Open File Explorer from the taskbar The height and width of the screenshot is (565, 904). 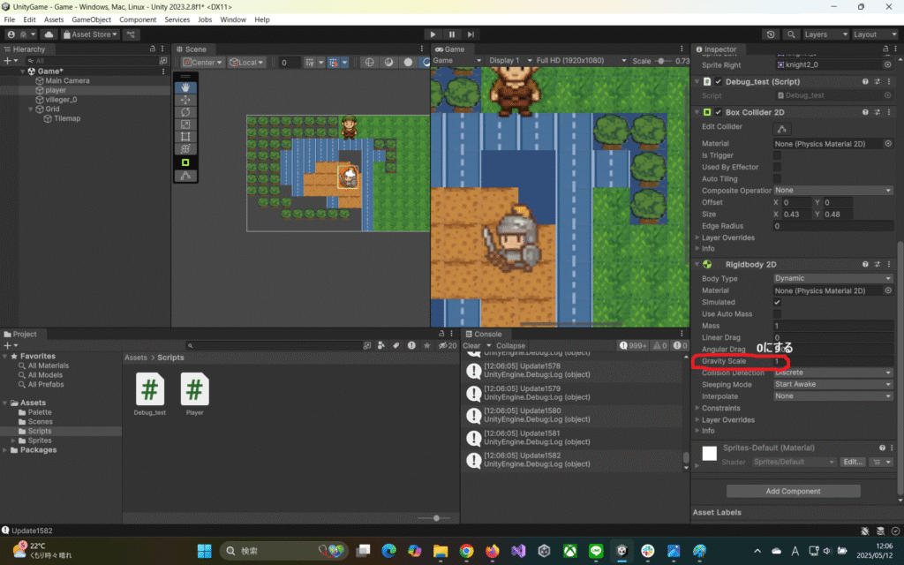pos(441,551)
